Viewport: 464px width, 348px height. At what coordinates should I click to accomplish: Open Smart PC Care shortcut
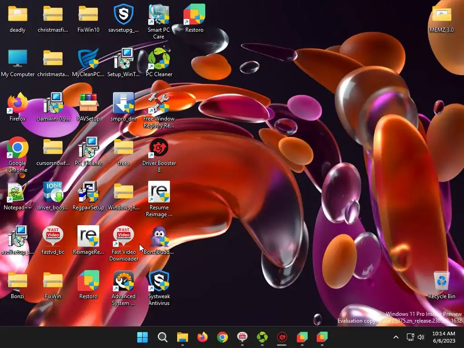pyautogui.click(x=159, y=14)
